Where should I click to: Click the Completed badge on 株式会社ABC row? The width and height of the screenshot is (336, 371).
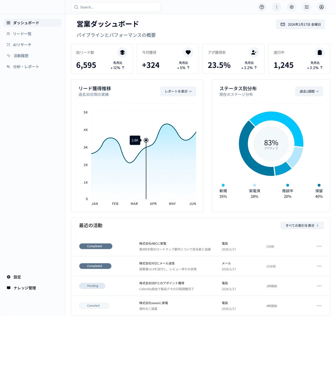(x=96, y=246)
